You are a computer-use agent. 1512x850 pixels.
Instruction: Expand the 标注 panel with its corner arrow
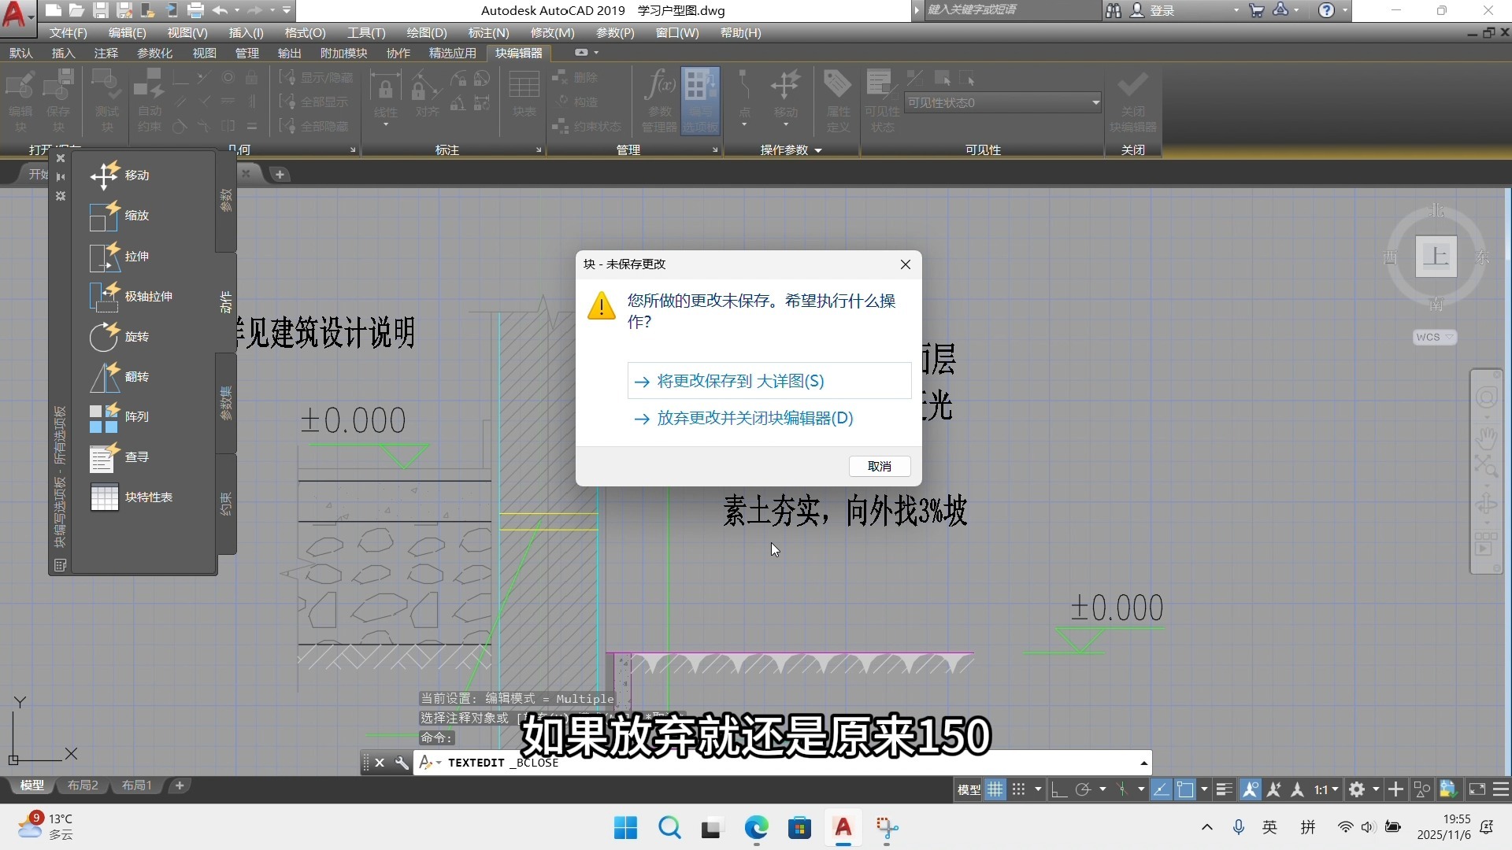click(x=538, y=150)
